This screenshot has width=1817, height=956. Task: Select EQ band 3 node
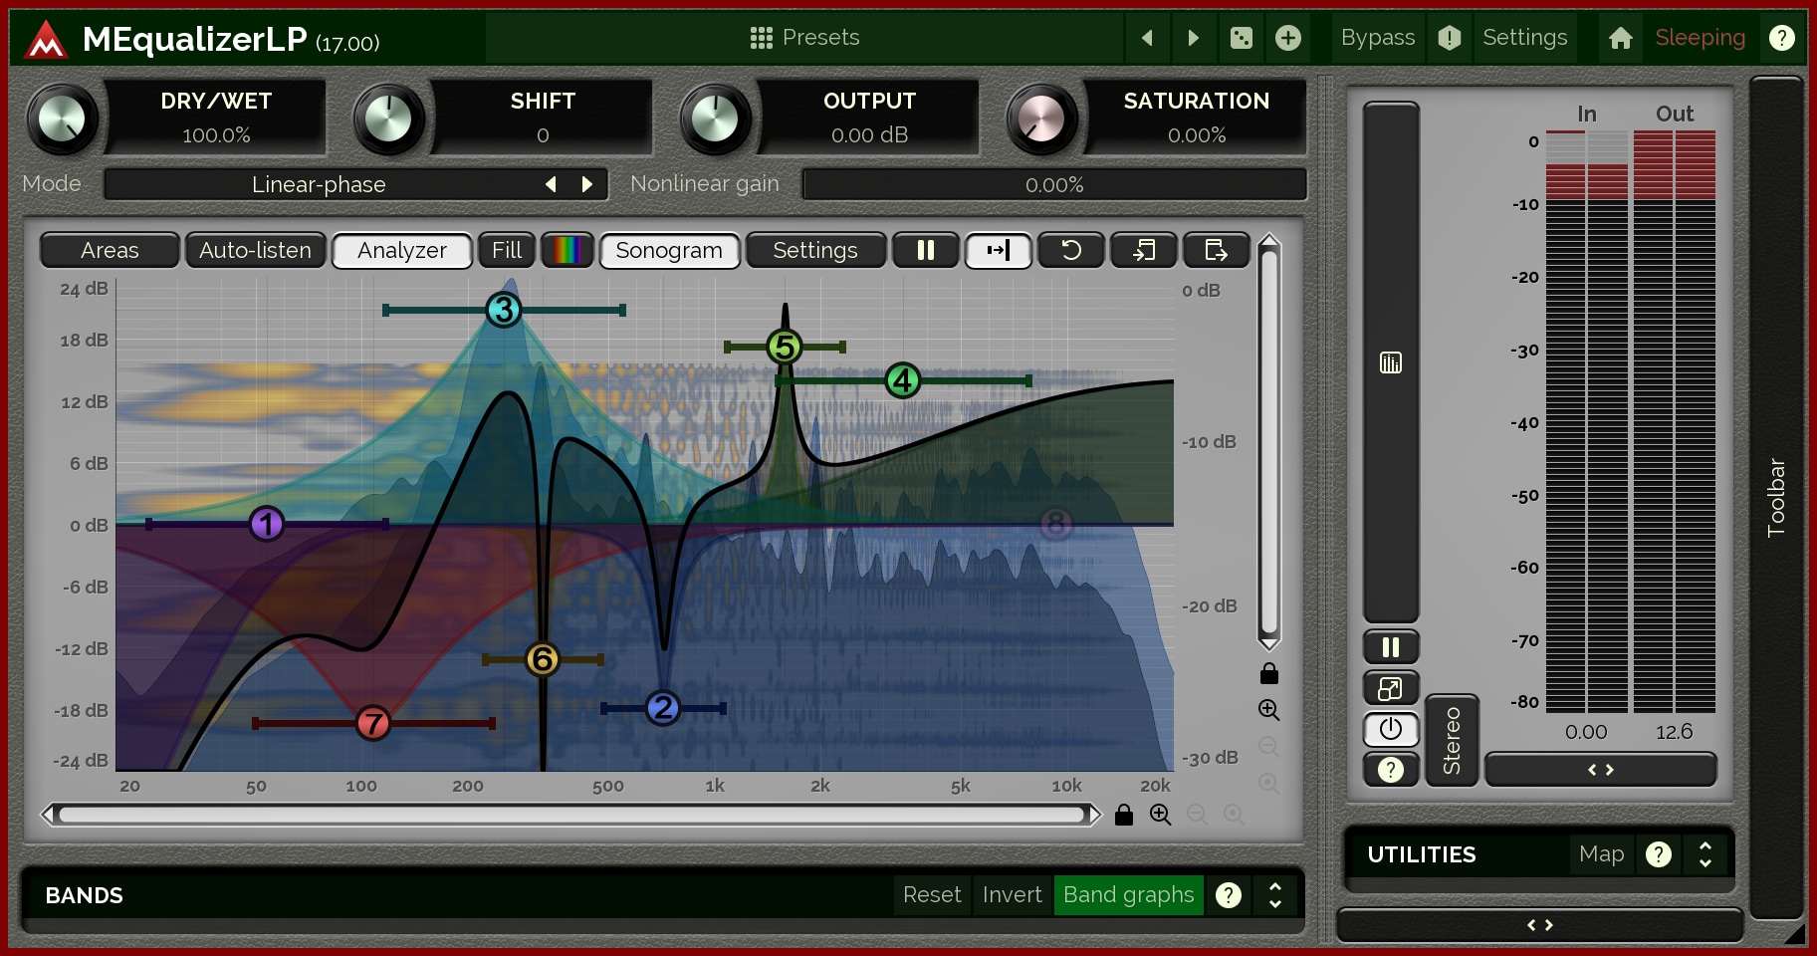coord(504,310)
